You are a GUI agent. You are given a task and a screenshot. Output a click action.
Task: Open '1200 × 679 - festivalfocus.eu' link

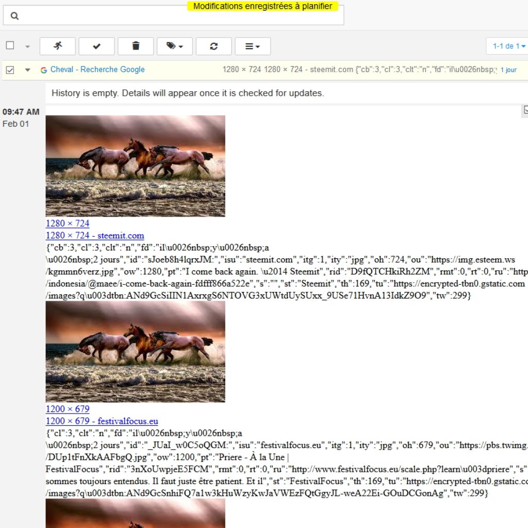pyautogui.click(x=102, y=421)
